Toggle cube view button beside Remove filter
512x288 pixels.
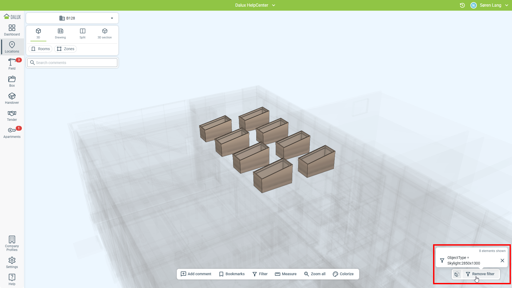(457, 274)
